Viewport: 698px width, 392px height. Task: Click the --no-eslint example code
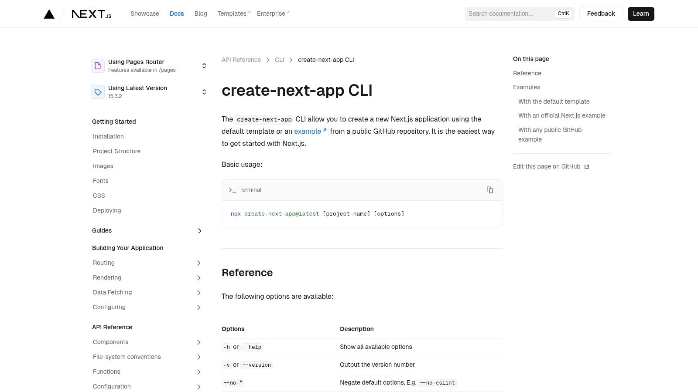pyautogui.click(x=437, y=383)
